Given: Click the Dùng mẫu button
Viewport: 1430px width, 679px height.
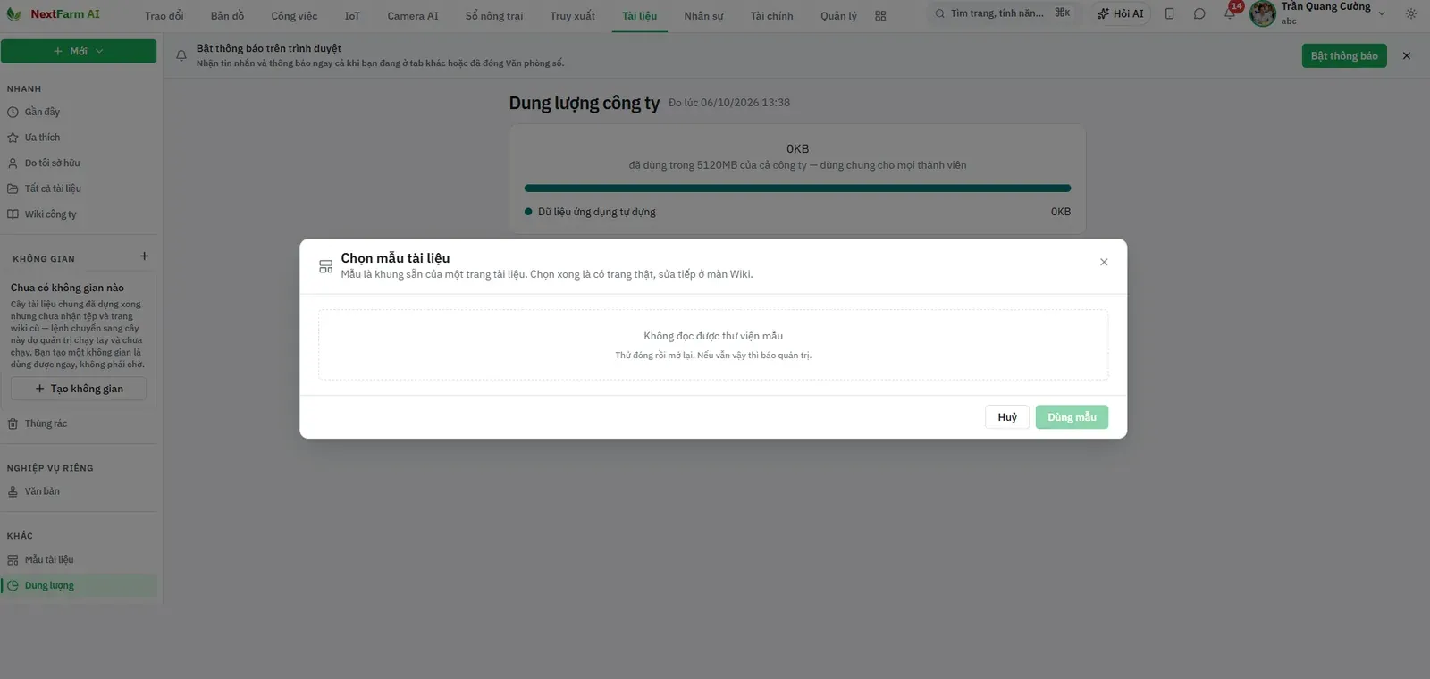Looking at the screenshot, I should click(1072, 417).
